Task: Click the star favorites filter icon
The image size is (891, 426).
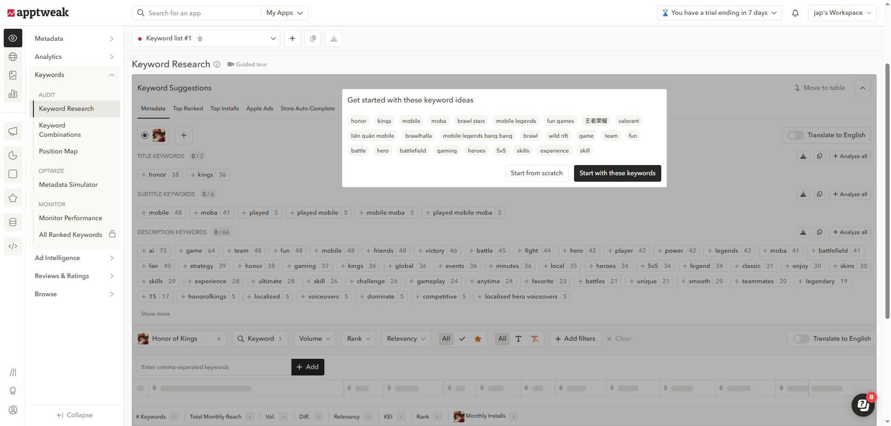Action: click(478, 339)
